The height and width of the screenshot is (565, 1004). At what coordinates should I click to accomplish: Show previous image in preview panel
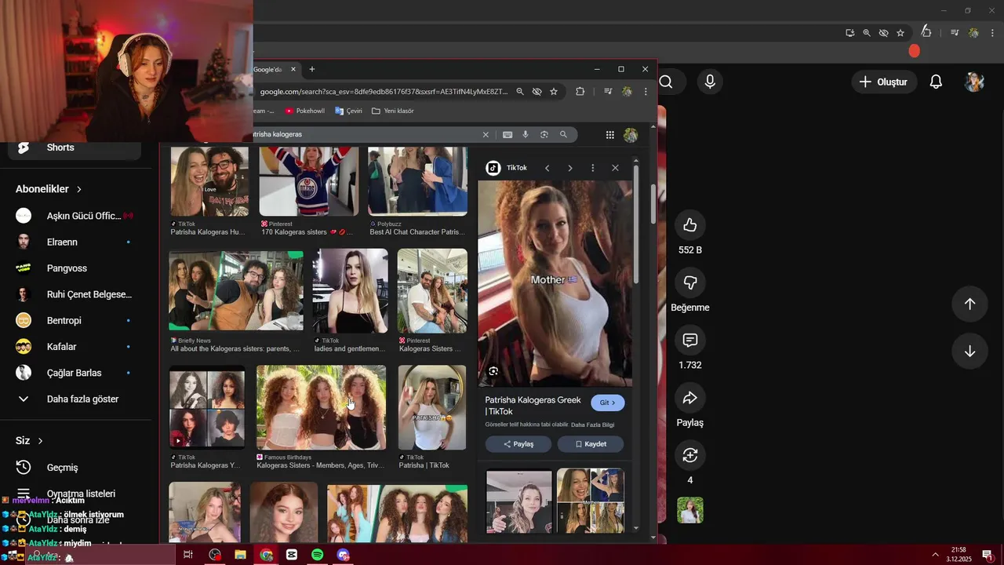pos(547,168)
